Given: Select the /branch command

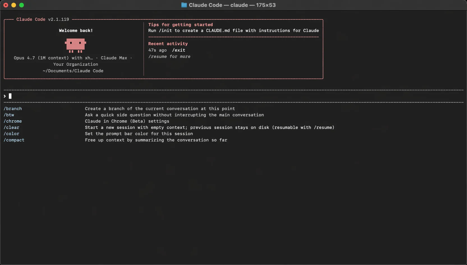Looking at the screenshot, I should pos(13,109).
